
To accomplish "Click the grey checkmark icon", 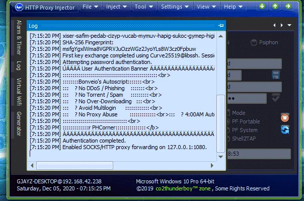I will (x=276, y=98).
